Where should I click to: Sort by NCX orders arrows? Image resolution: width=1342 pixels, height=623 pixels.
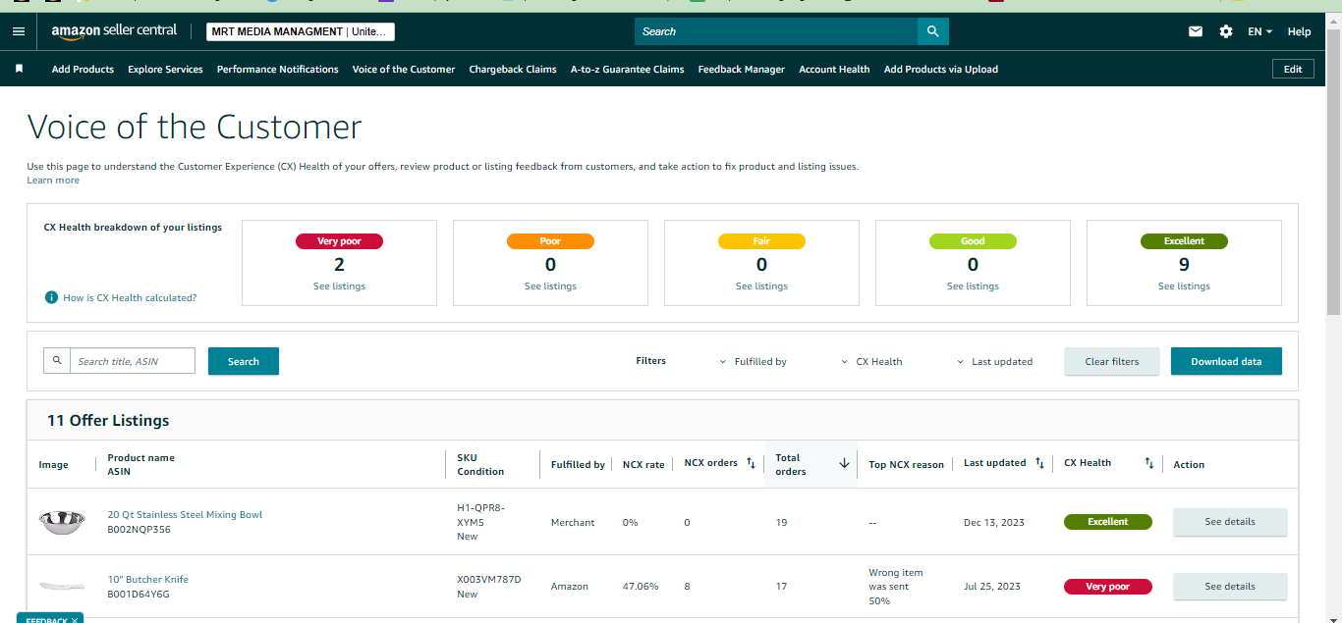coord(751,463)
